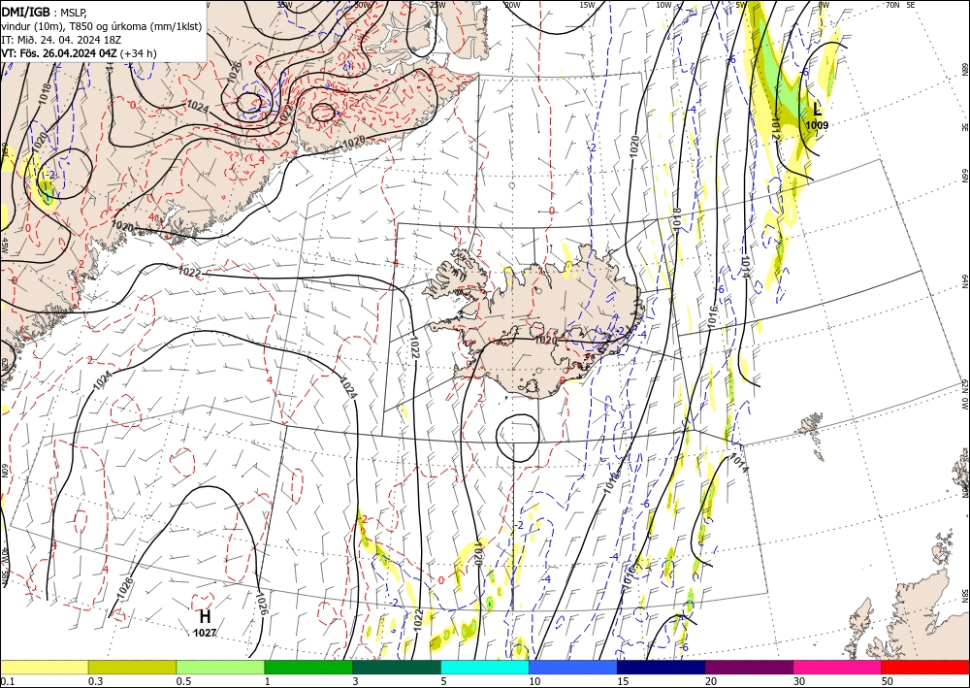Image resolution: width=970 pixels, height=688 pixels.
Task: Click the light green 0.5 legend swatch
Action: click(x=220, y=667)
